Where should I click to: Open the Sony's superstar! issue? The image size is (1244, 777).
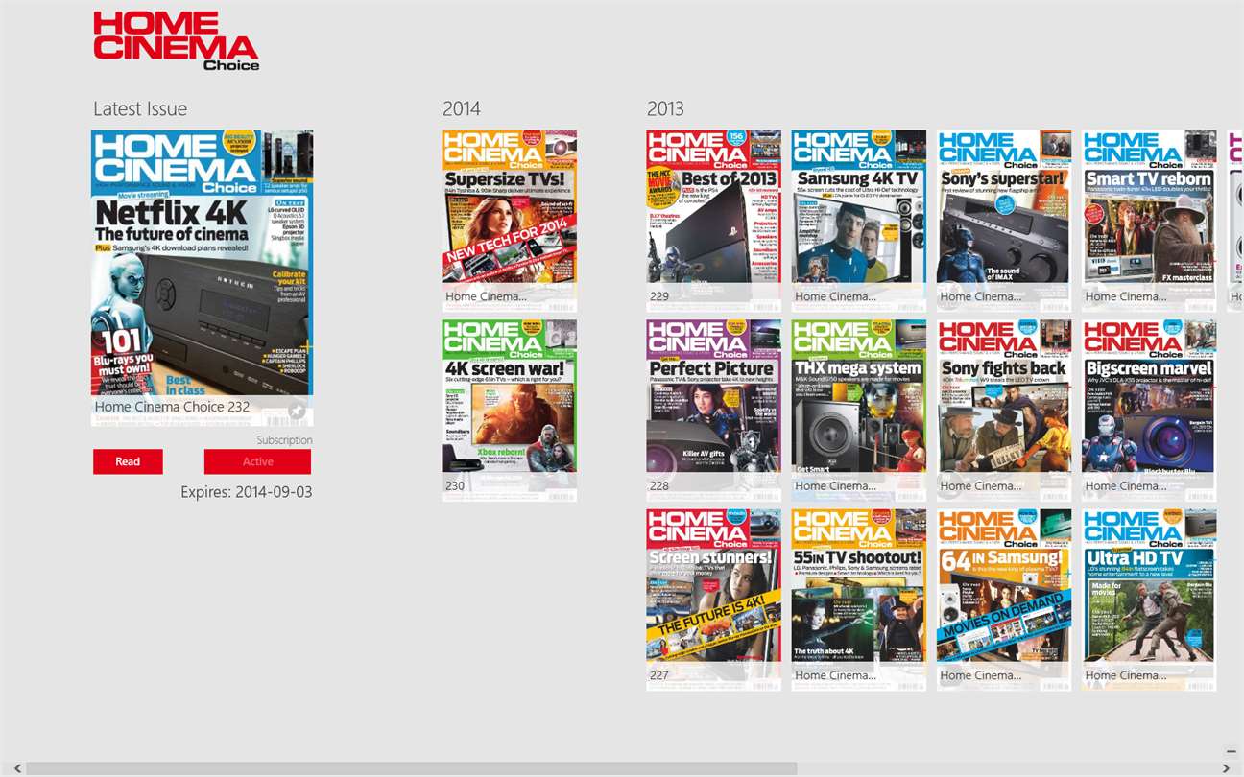[1004, 221]
